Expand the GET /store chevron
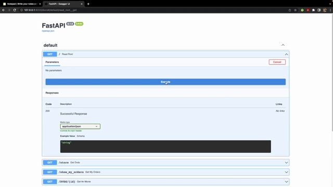 click(x=286, y=163)
